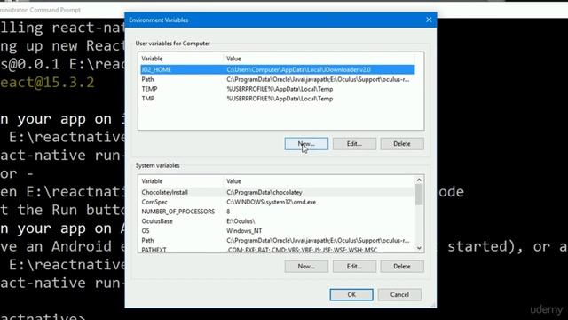Select the TEMP user variable row
The width and height of the screenshot is (568, 320).
[x=278, y=89]
